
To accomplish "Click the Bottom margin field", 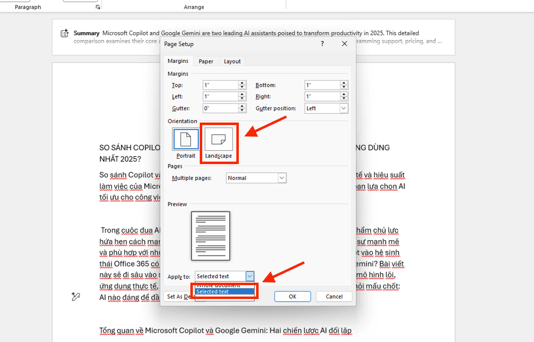I will coord(322,85).
